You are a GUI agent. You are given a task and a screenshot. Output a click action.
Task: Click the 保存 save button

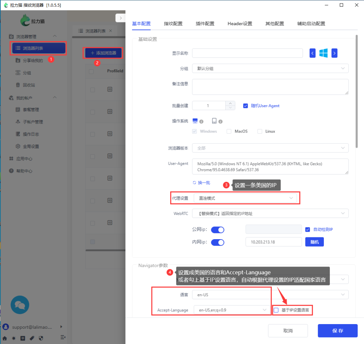[x=338, y=330]
